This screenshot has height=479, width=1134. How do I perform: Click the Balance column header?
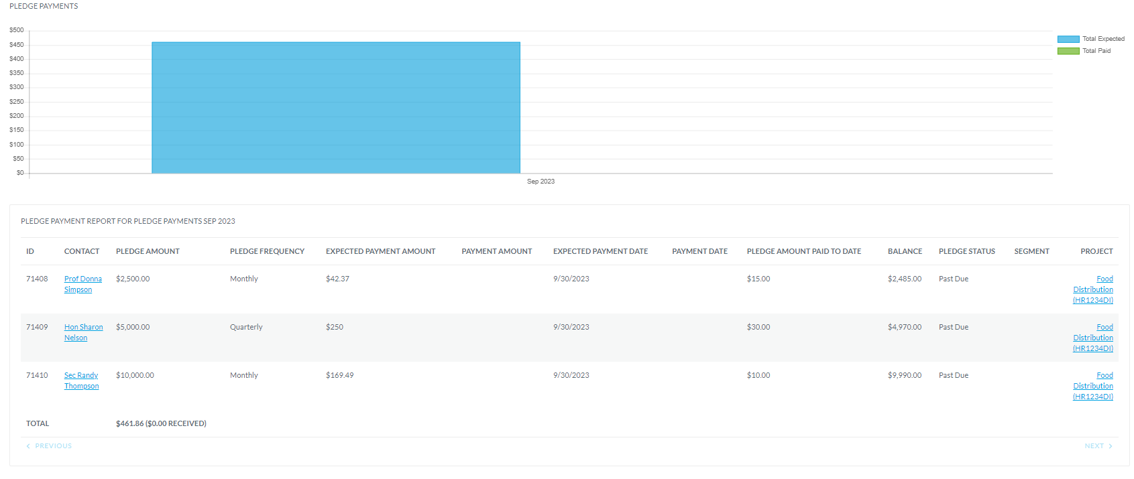click(x=905, y=251)
